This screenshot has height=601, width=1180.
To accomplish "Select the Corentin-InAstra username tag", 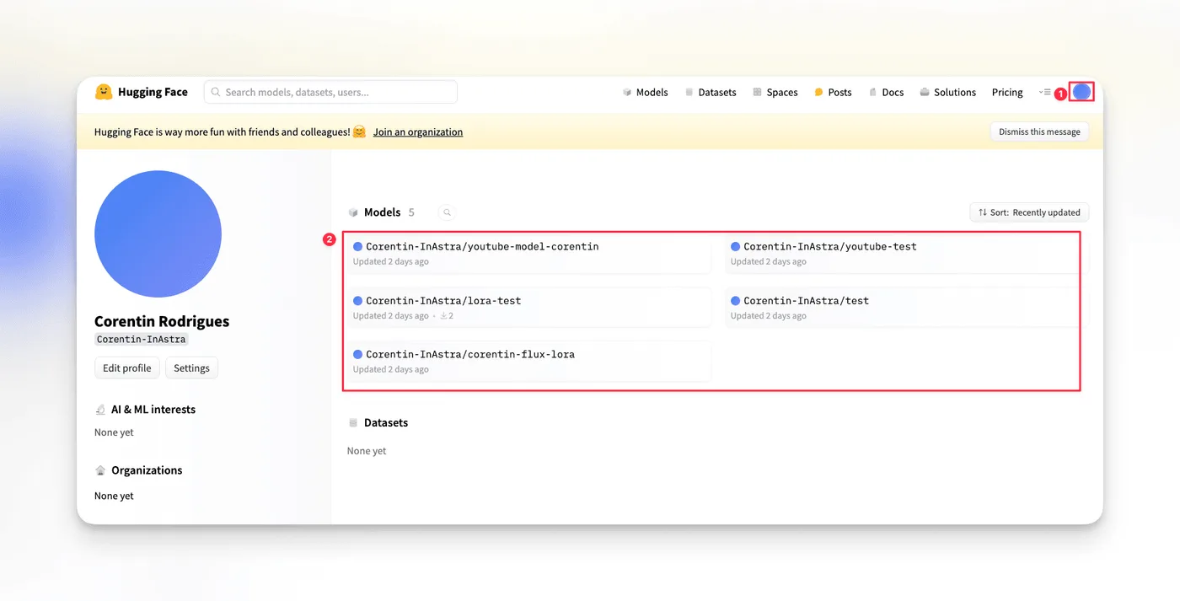I will pyautogui.click(x=141, y=340).
